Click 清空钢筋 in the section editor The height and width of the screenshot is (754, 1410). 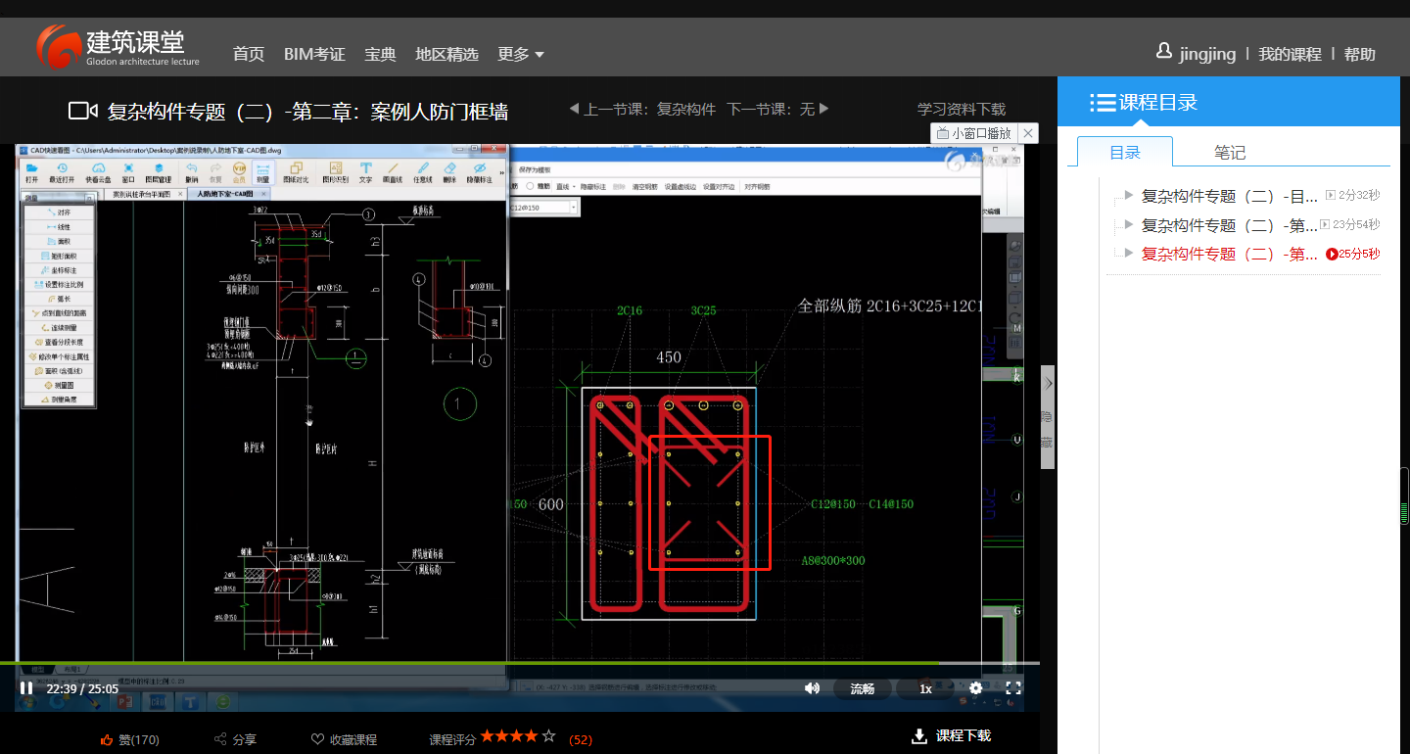click(x=645, y=186)
